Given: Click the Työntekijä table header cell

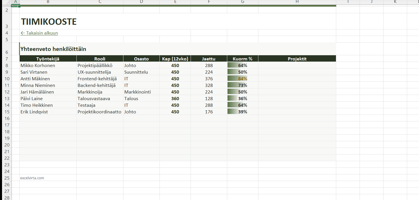Looking at the screenshot, I should pos(48,59).
